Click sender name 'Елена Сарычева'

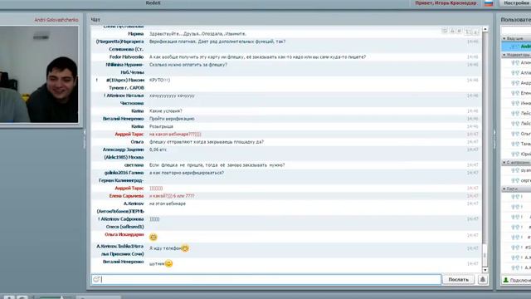point(126,196)
